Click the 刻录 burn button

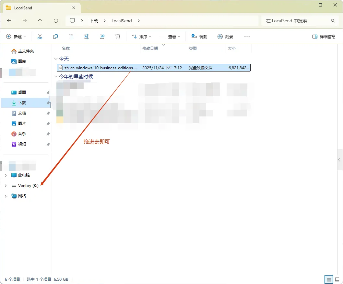[x=225, y=37]
